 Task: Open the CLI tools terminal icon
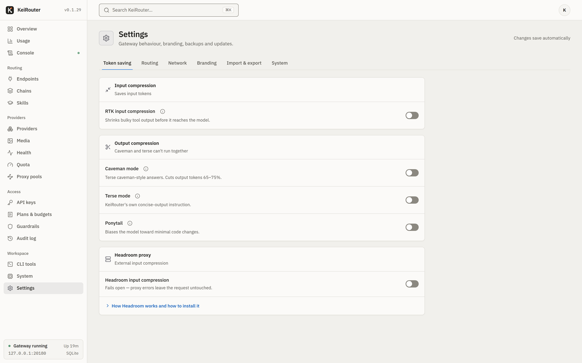coord(10,264)
